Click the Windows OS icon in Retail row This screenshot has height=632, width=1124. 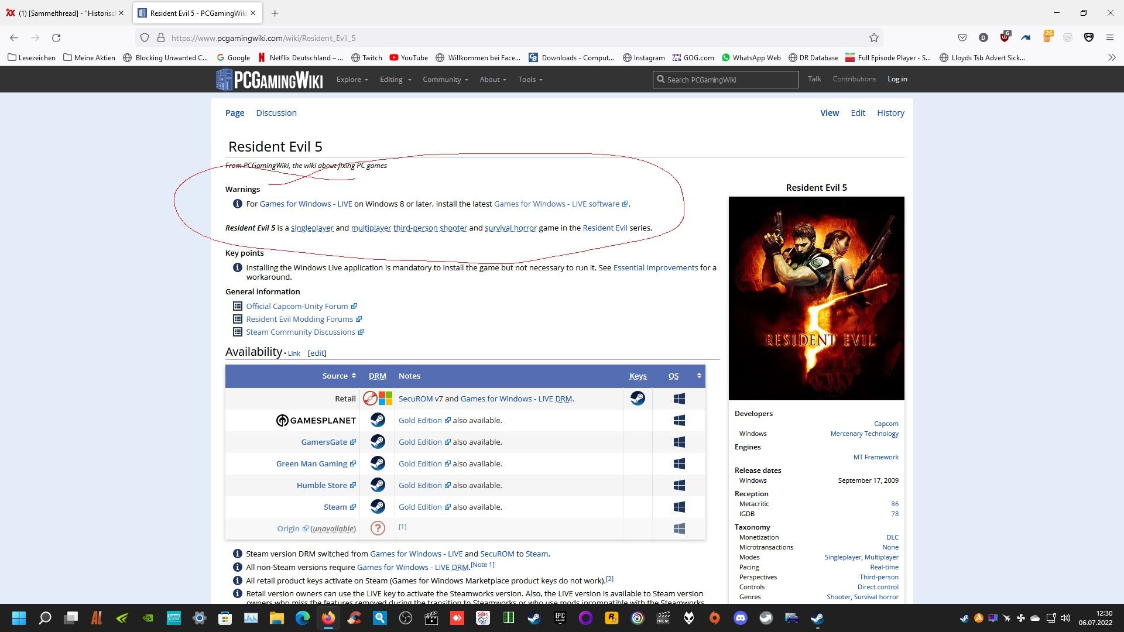[679, 399]
